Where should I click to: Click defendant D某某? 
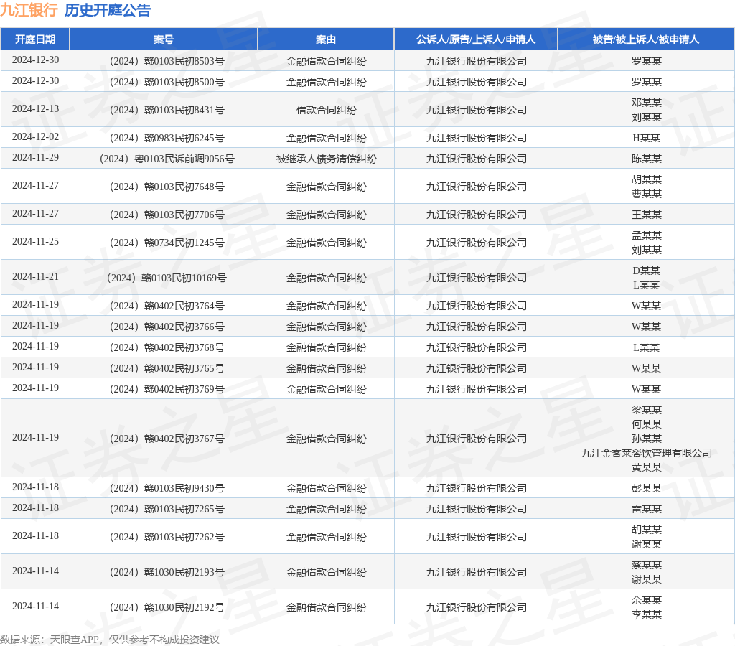tap(647, 271)
